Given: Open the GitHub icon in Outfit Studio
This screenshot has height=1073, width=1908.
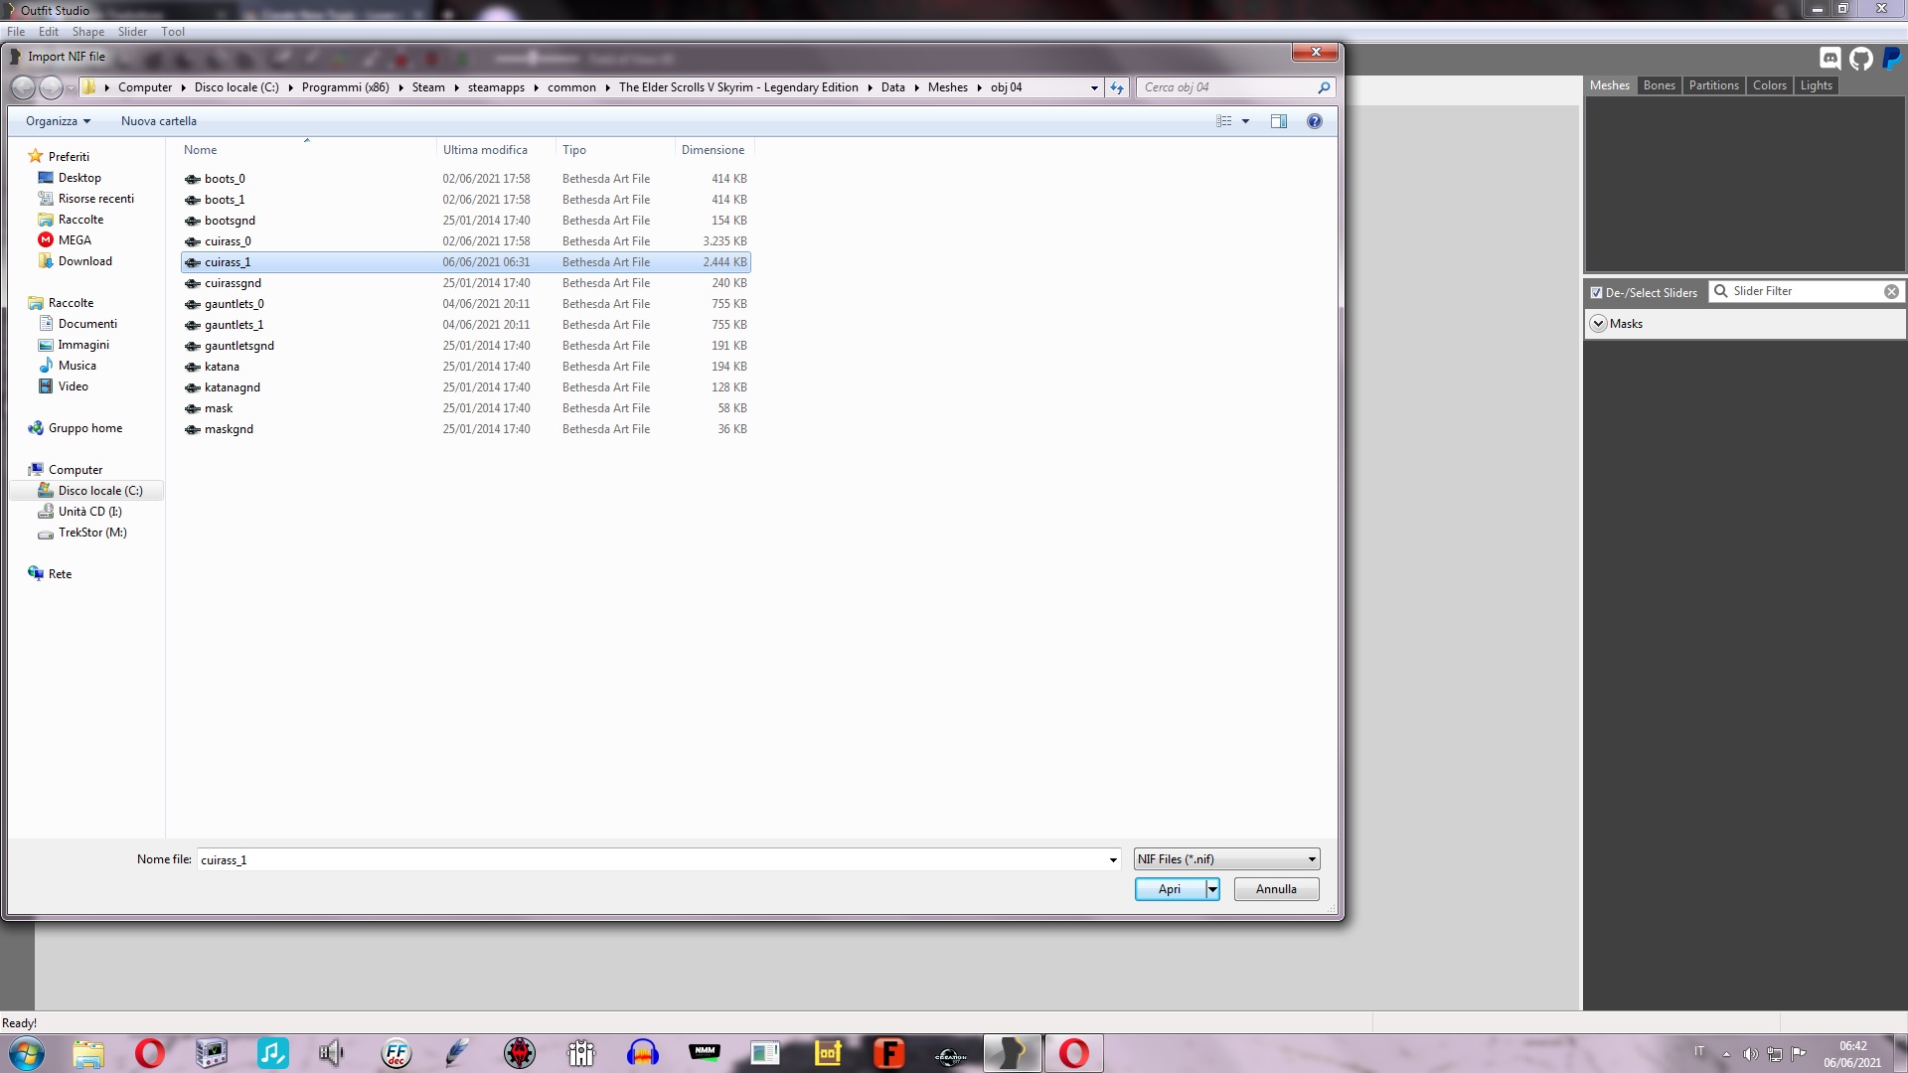Looking at the screenshot, I should pyautogui.click(x=1861, y=59).
